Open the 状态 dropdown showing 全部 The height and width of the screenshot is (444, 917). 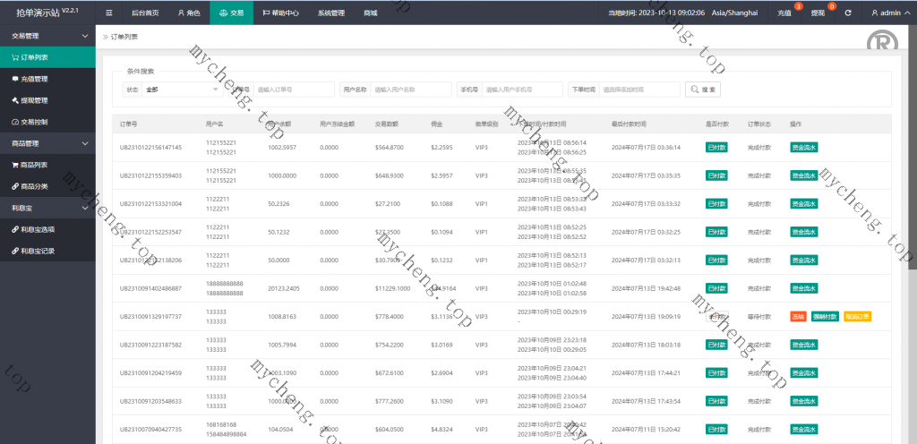click(182, 90)
